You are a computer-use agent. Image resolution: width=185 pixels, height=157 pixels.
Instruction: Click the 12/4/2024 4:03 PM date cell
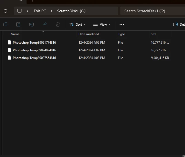click(x=92, y=58)
